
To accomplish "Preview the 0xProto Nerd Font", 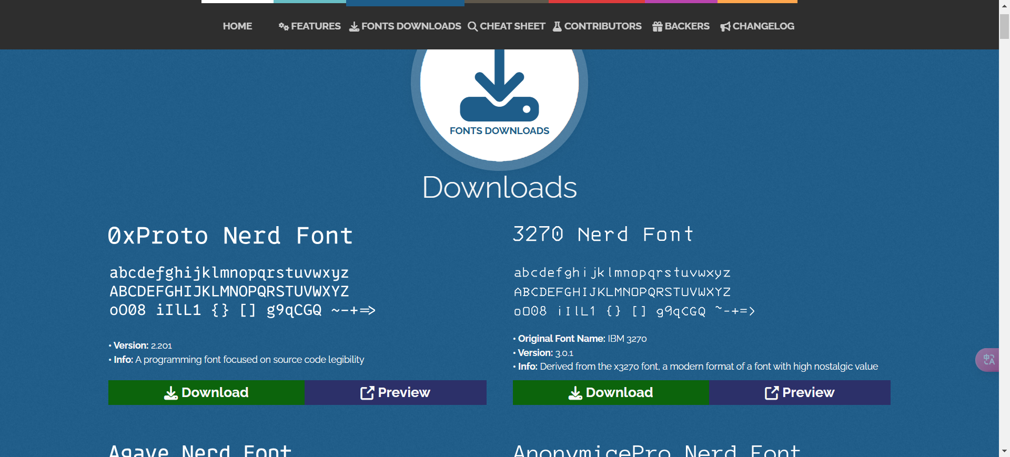I will (x=396, y=392).
